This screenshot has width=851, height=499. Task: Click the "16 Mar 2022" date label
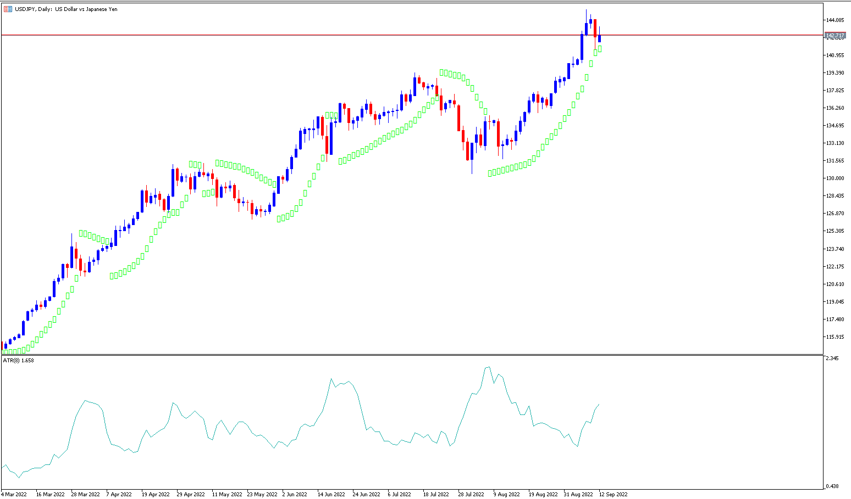pos(50,495)
